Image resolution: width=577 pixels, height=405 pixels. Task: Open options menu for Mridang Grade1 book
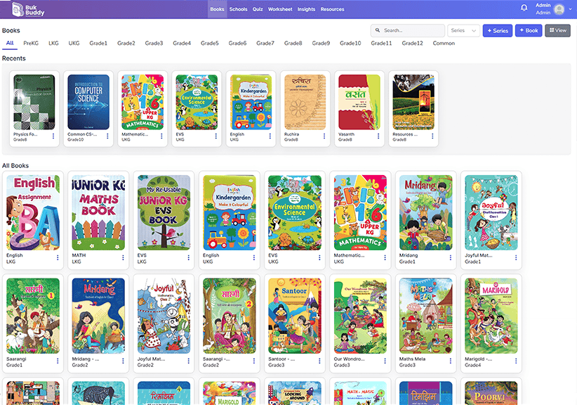pyautogui.click(x=451, y=257)
